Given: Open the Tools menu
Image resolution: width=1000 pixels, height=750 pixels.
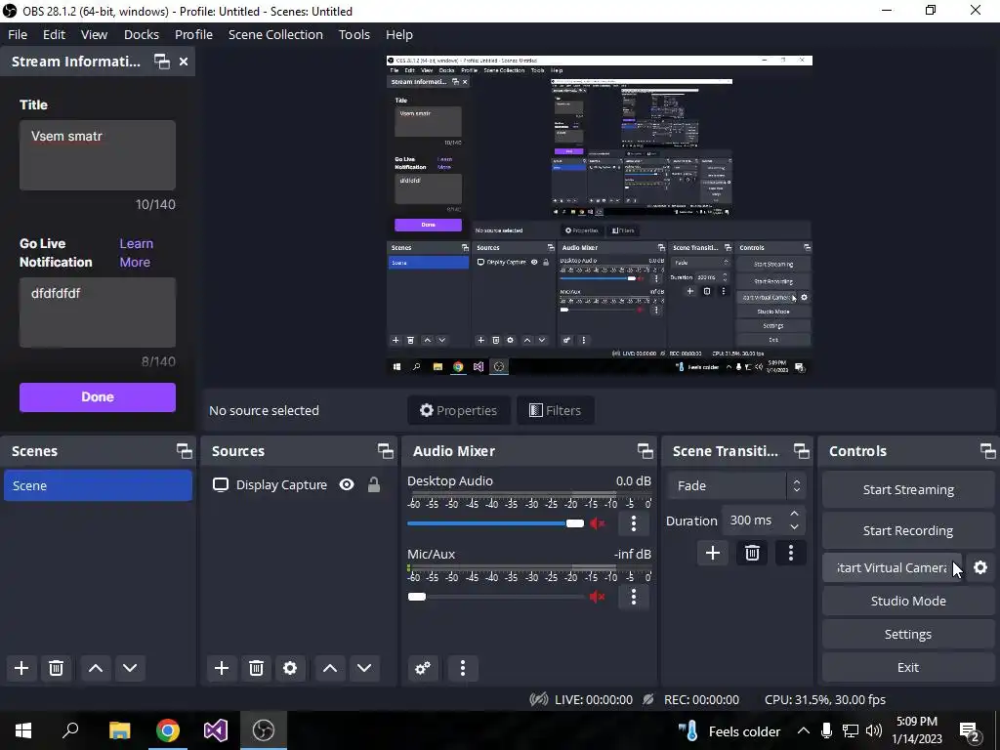Looking at the screenshot, I should pyautogui.click(x=354, y=34).
